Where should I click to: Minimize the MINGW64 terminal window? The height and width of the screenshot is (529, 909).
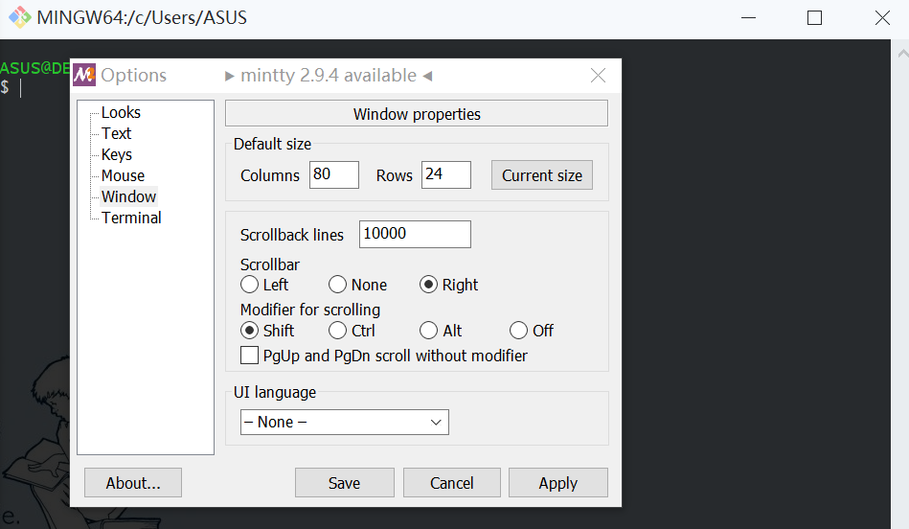tap(748, 18)
